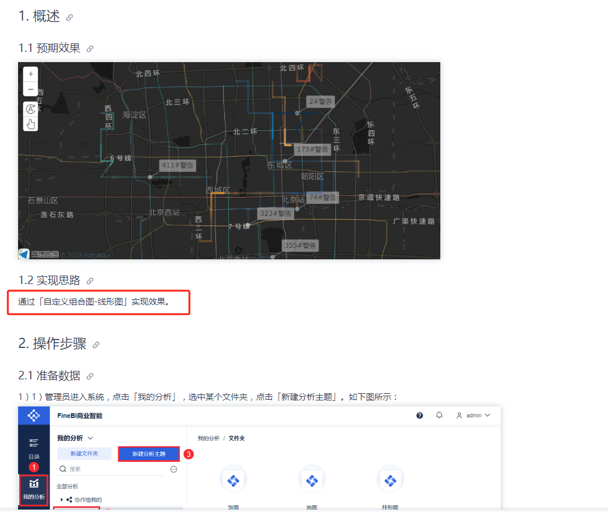Click 我的分析 in the breadcrumb

(x=209, y=438)
